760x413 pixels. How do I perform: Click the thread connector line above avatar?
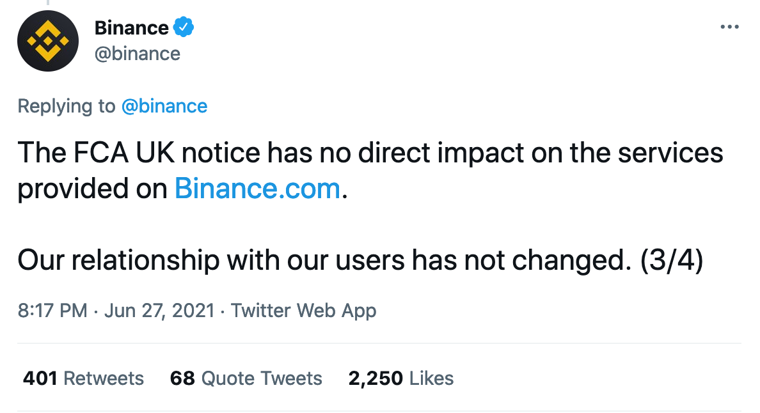pos(47,3)
